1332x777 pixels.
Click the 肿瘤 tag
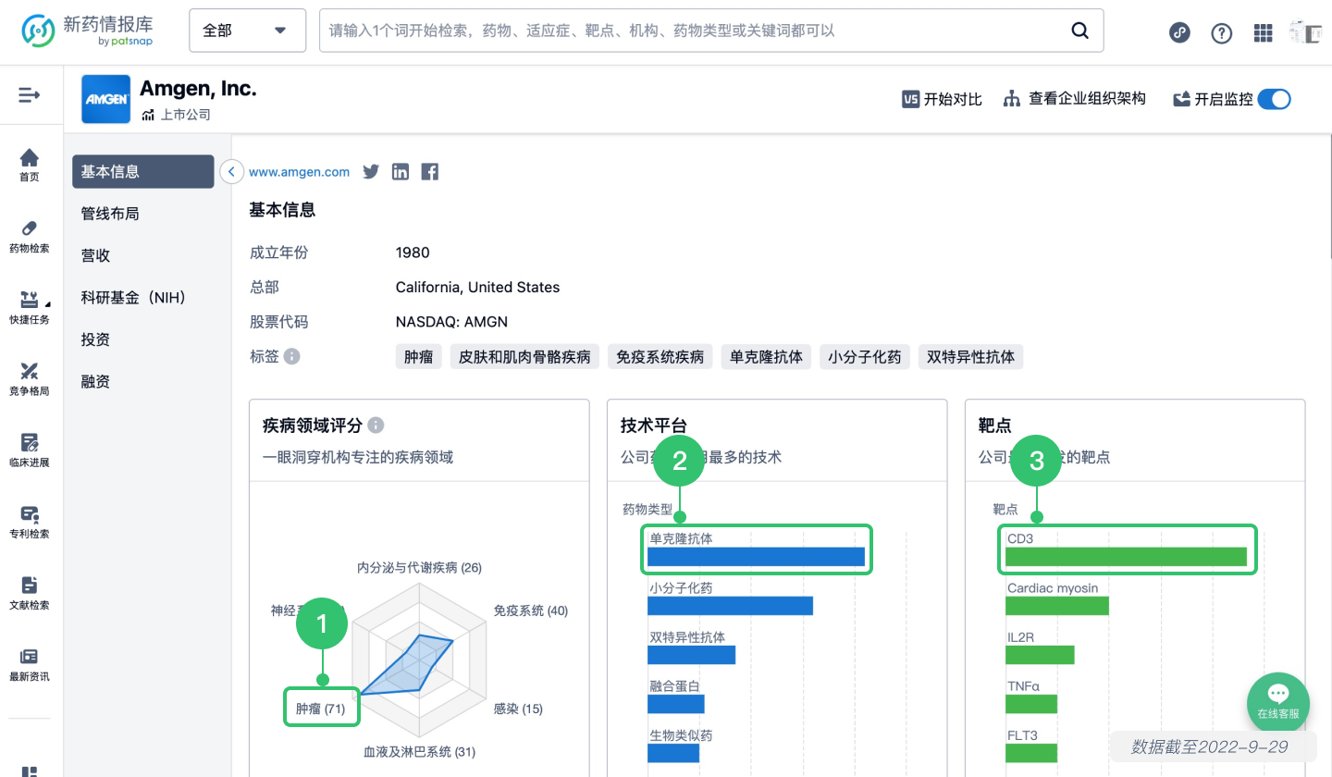click(419, 357)
